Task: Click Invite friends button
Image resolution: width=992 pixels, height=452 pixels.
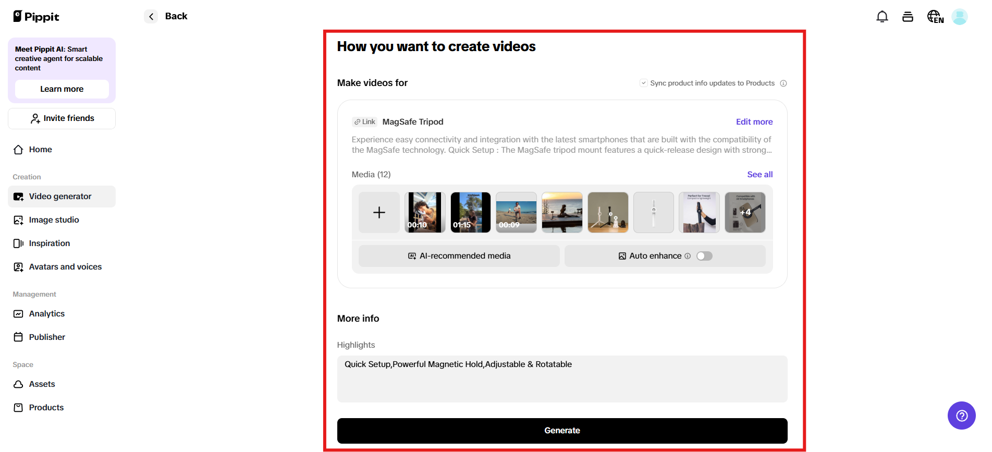Action: coord(62,118)
